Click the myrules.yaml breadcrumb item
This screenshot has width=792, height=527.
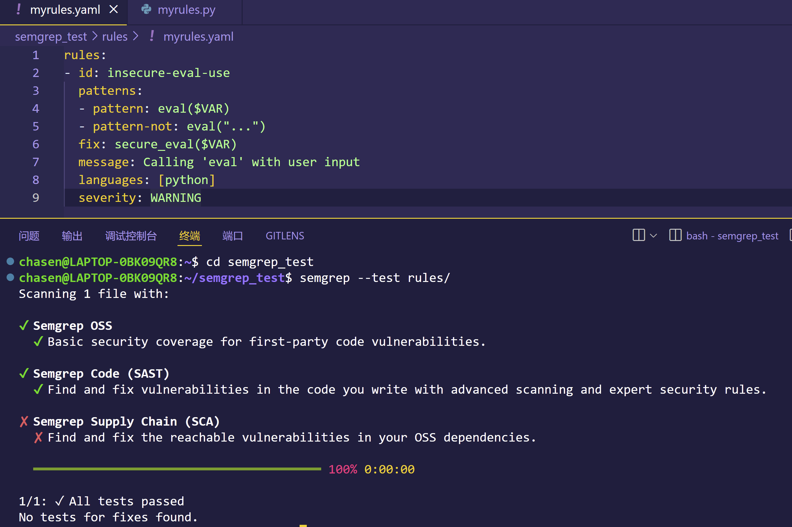[x=198, y=37]
